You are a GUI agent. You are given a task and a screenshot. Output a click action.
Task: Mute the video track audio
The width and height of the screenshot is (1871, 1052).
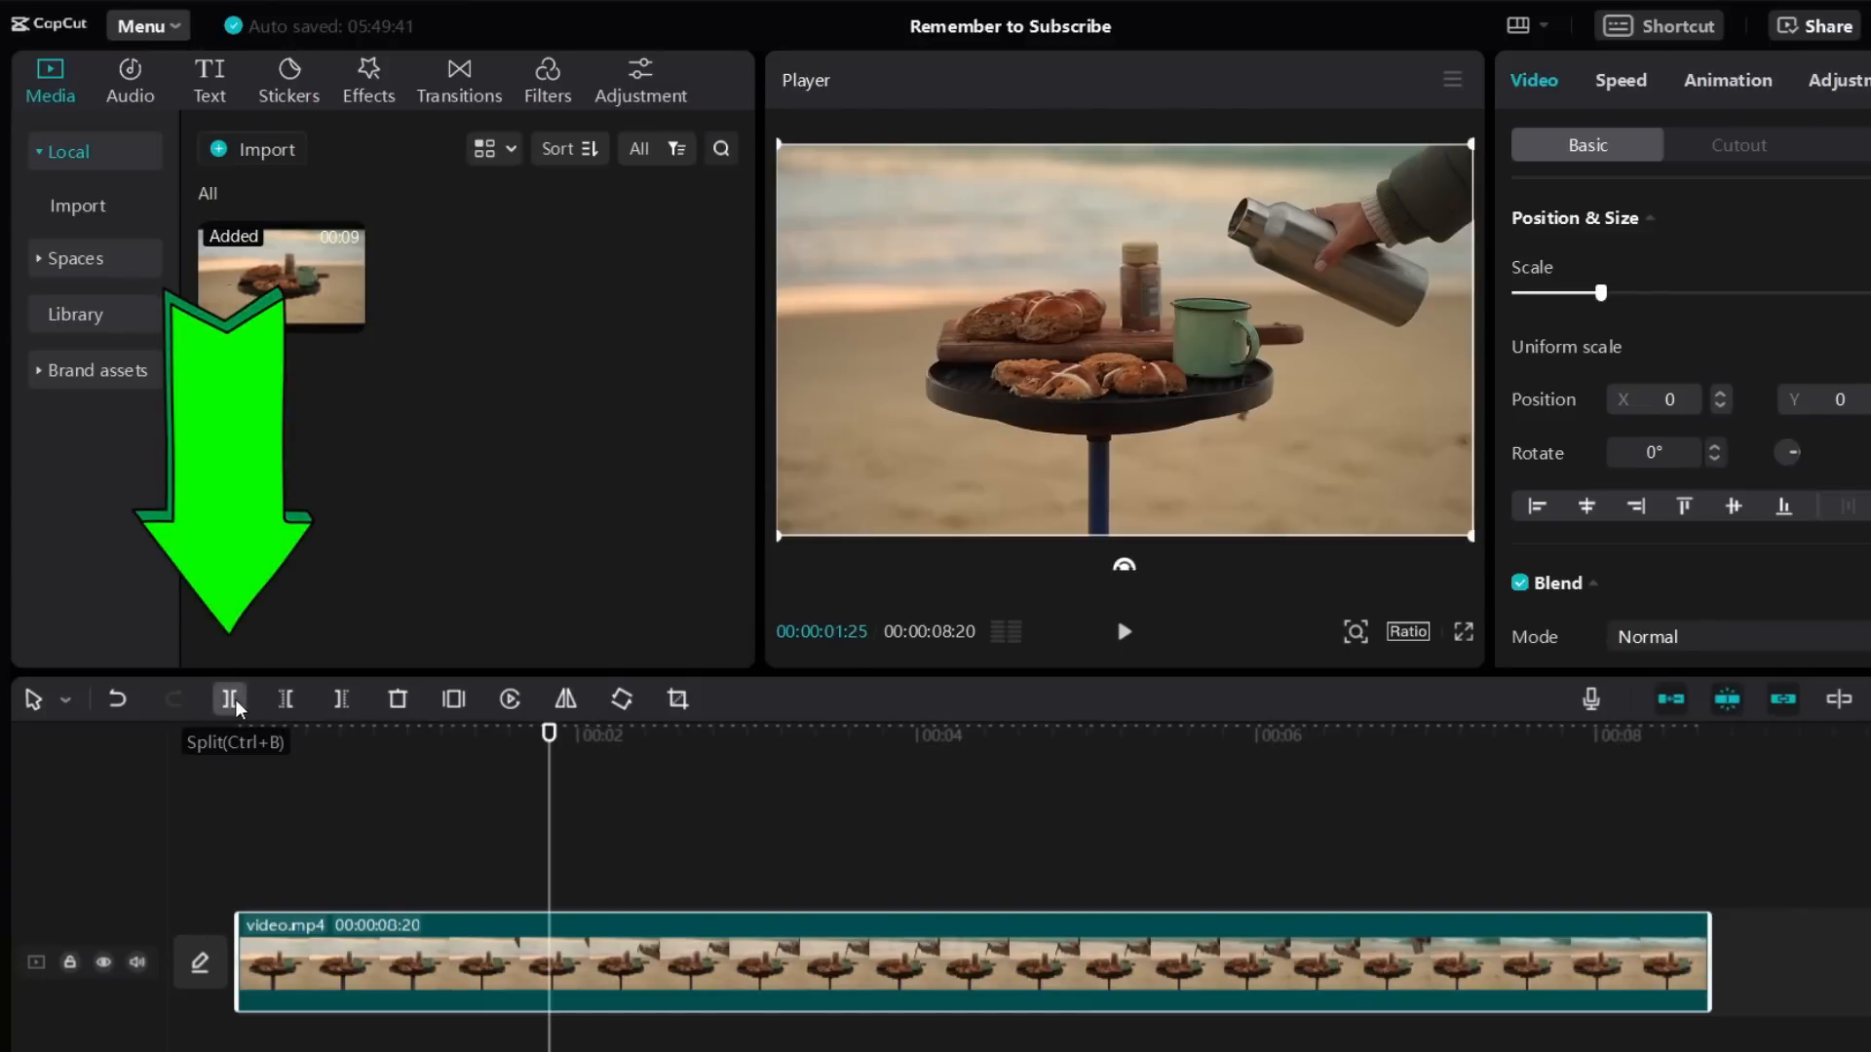[137, 962]
